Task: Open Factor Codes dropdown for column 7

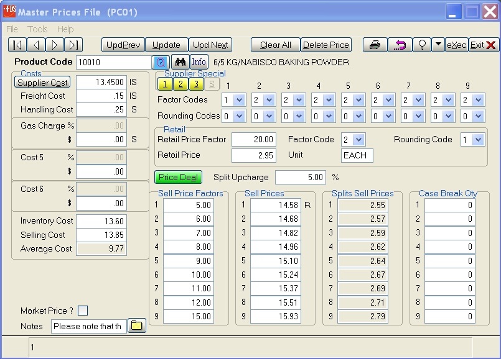Action: coord(418,100)
